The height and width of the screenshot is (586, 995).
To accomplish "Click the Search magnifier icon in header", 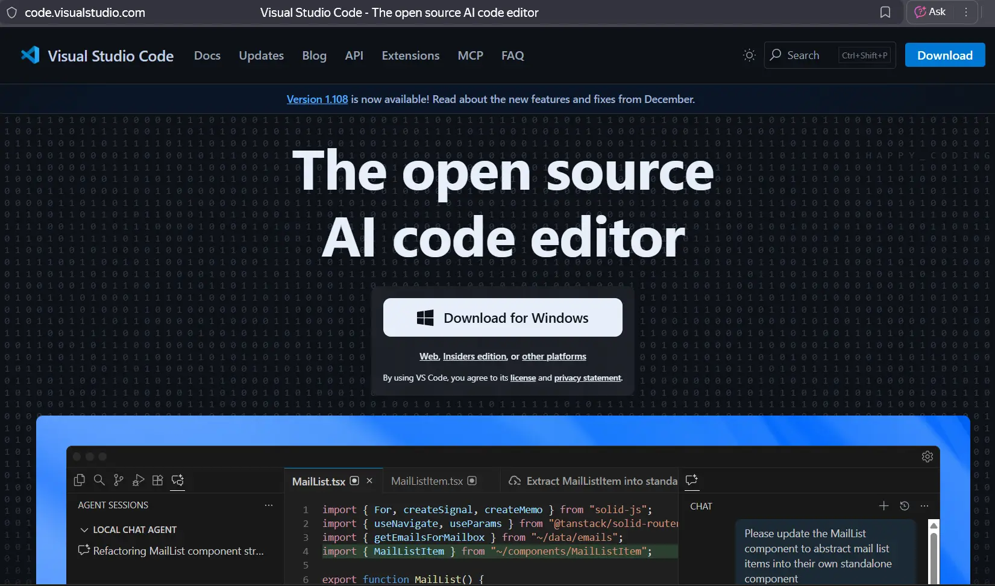I will pos(776,55).
